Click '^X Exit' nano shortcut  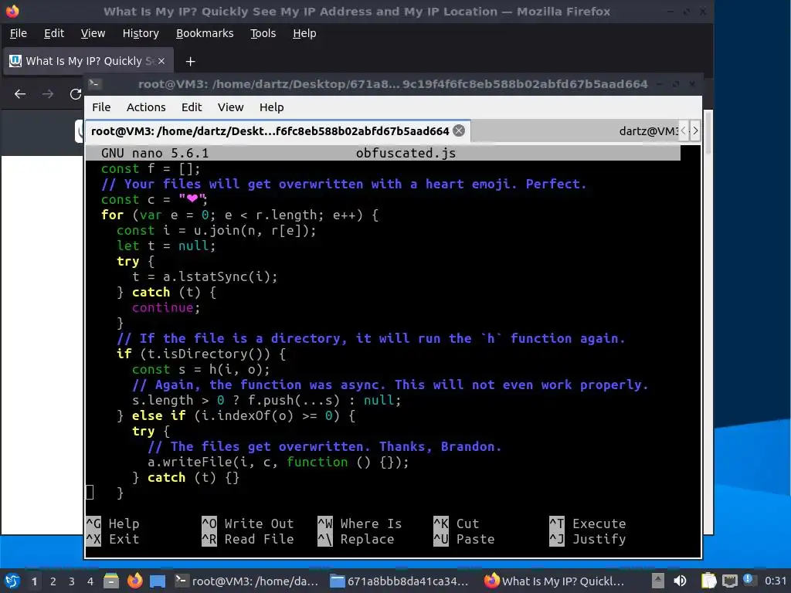pos(113,539)
